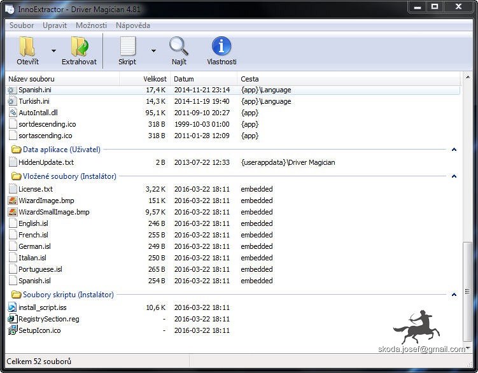Select the install_script.iss file icon
Viewport: 478px width, 373px height.
[12, 307]
